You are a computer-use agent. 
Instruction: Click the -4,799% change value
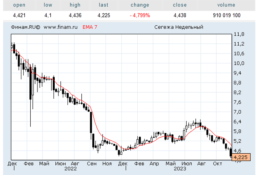(140, 15)
